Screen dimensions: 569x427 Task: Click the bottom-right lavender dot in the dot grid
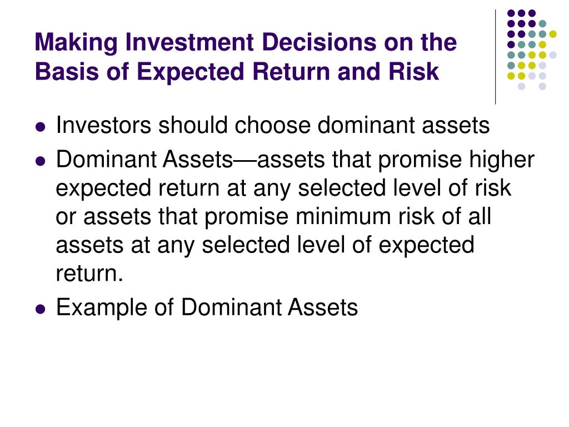(x=542, y=86)
